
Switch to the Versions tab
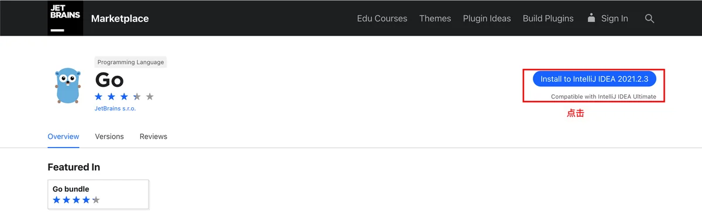[109, 136]
